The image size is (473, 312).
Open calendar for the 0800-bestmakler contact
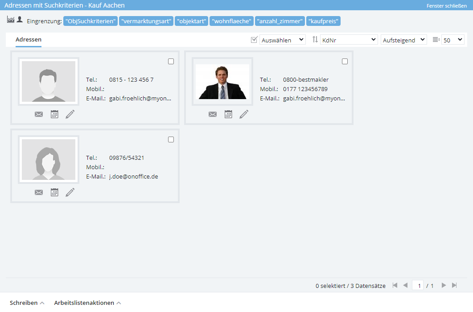tap(228, 114)
